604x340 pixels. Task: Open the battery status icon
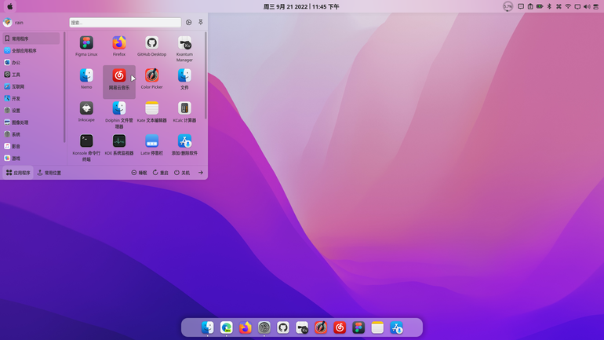(540, 6)
